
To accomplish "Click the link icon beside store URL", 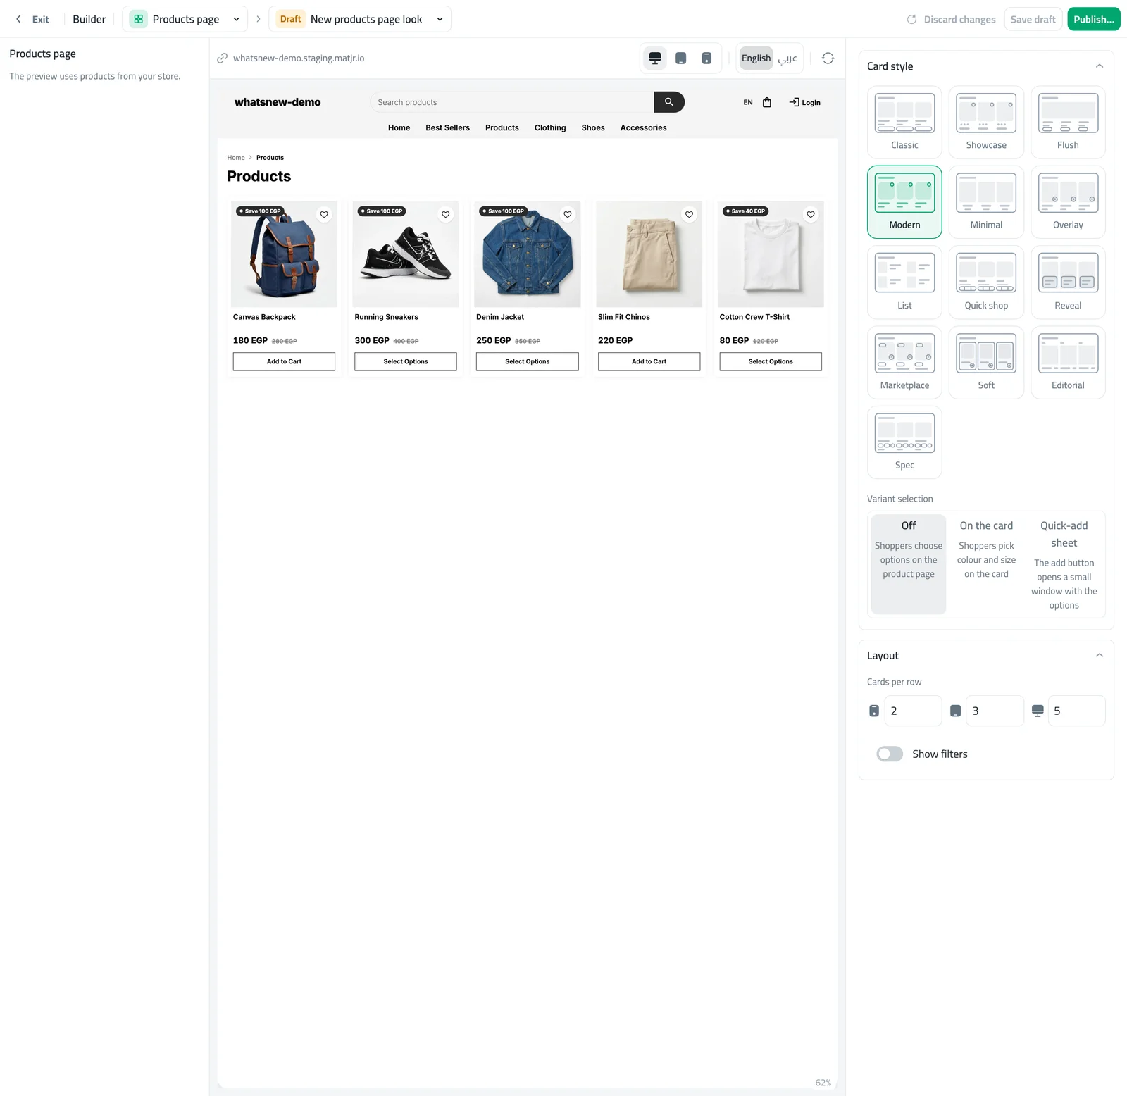I will coord(223,58).
